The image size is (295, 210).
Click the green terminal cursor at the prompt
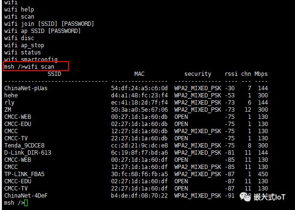tap(26, 203)
